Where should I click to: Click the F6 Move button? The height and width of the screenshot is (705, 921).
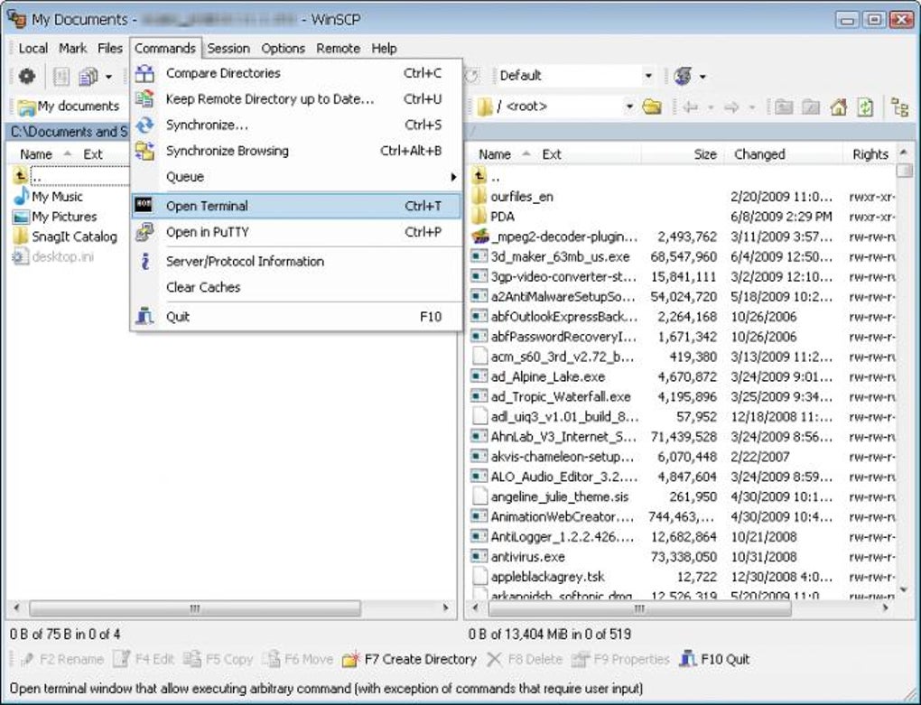point(298,659)
